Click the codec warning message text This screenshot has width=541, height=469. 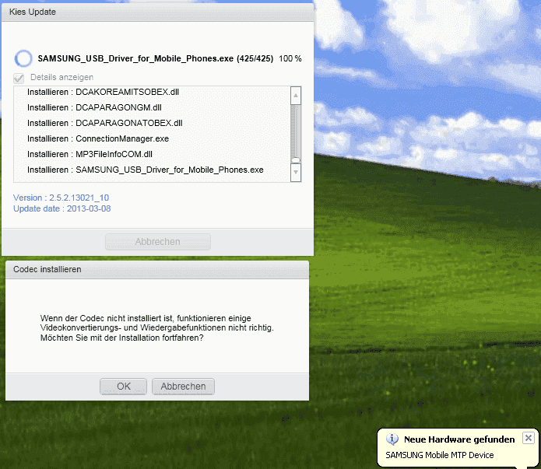click(157, 328)
